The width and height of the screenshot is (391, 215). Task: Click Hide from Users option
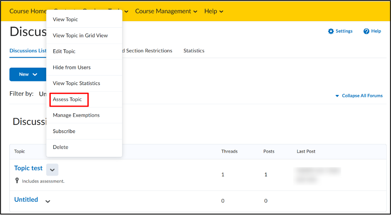tap(72, 68)
